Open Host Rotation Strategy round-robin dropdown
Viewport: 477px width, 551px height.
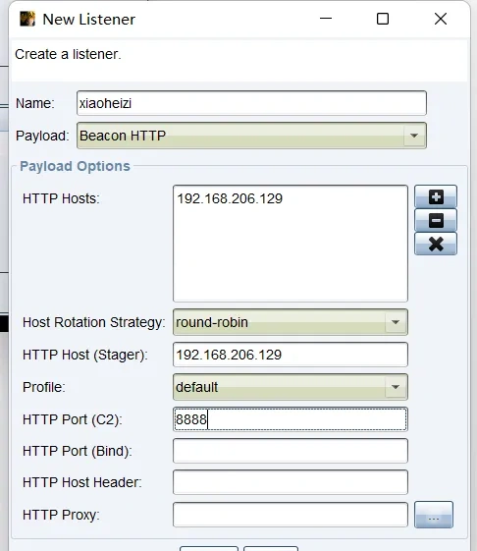291,322
